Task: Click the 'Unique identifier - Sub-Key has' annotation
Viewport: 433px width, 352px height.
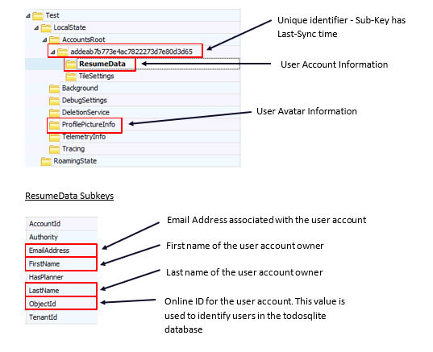Action: [x=341, y=20]
